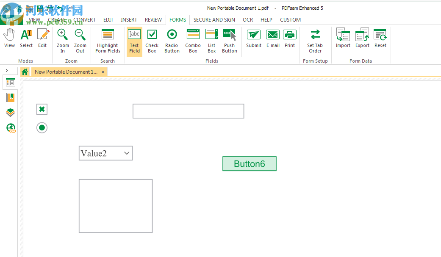Image resolution: width=441 pixels, height=257 pixels.
Task: Choose the Combo Box field tool
Action: point(193,41)
